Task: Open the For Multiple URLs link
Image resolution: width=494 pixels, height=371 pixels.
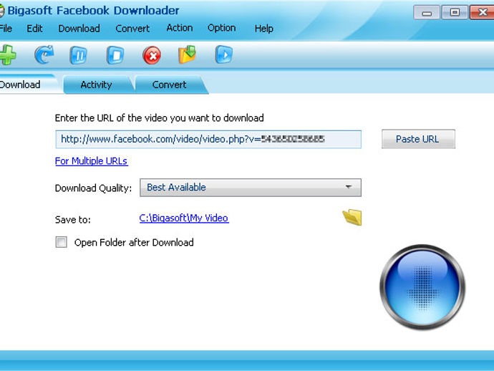Action: point(92,161)
